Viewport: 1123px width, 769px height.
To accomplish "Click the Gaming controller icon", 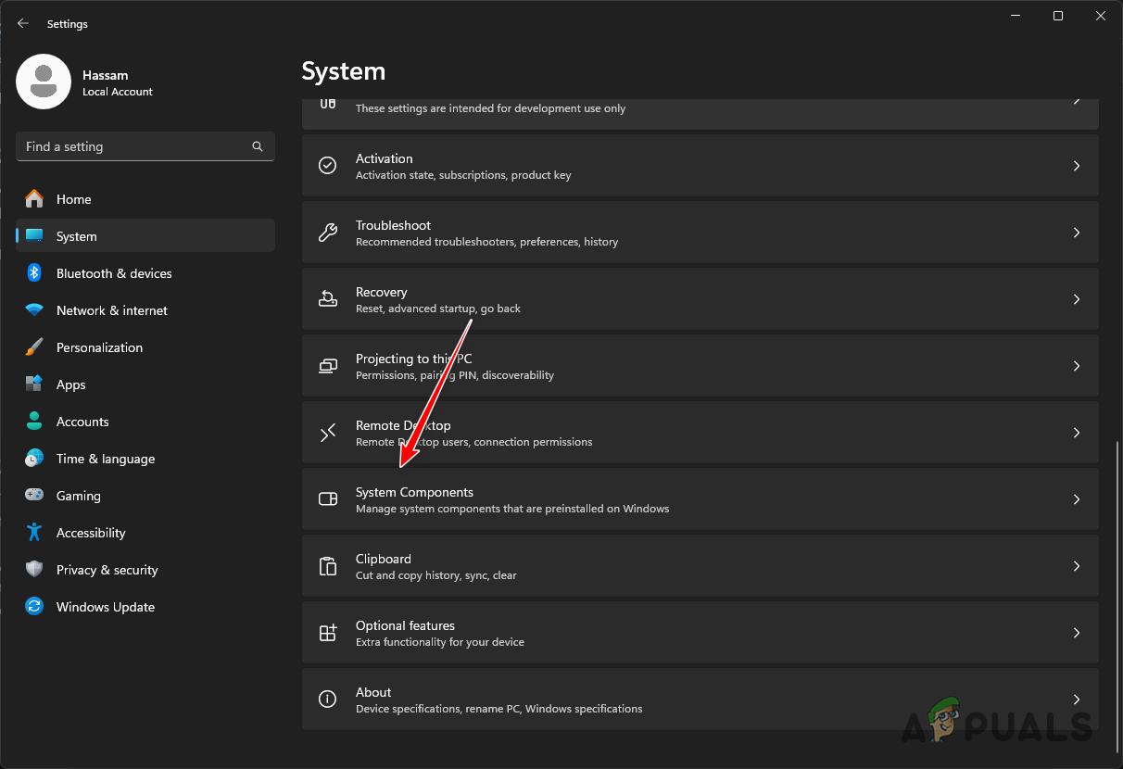I will pos(34,495).
